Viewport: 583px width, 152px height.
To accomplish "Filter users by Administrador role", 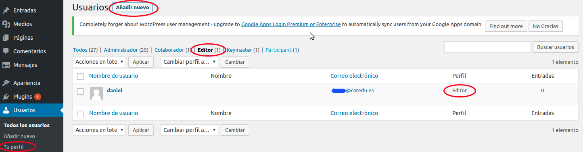I will (121, 50).
